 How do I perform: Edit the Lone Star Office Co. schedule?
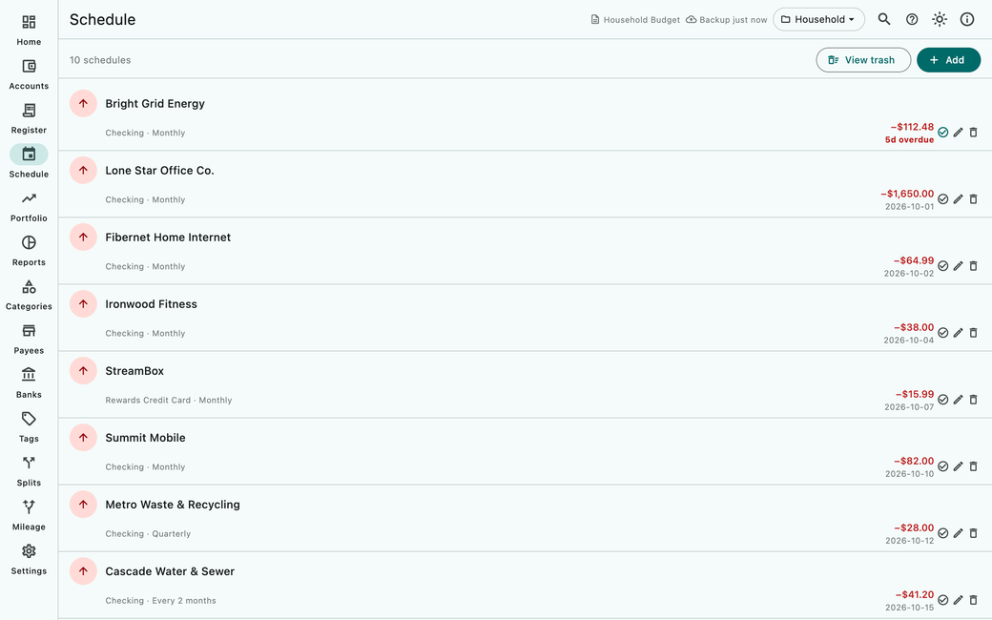[x=958, y=199]
